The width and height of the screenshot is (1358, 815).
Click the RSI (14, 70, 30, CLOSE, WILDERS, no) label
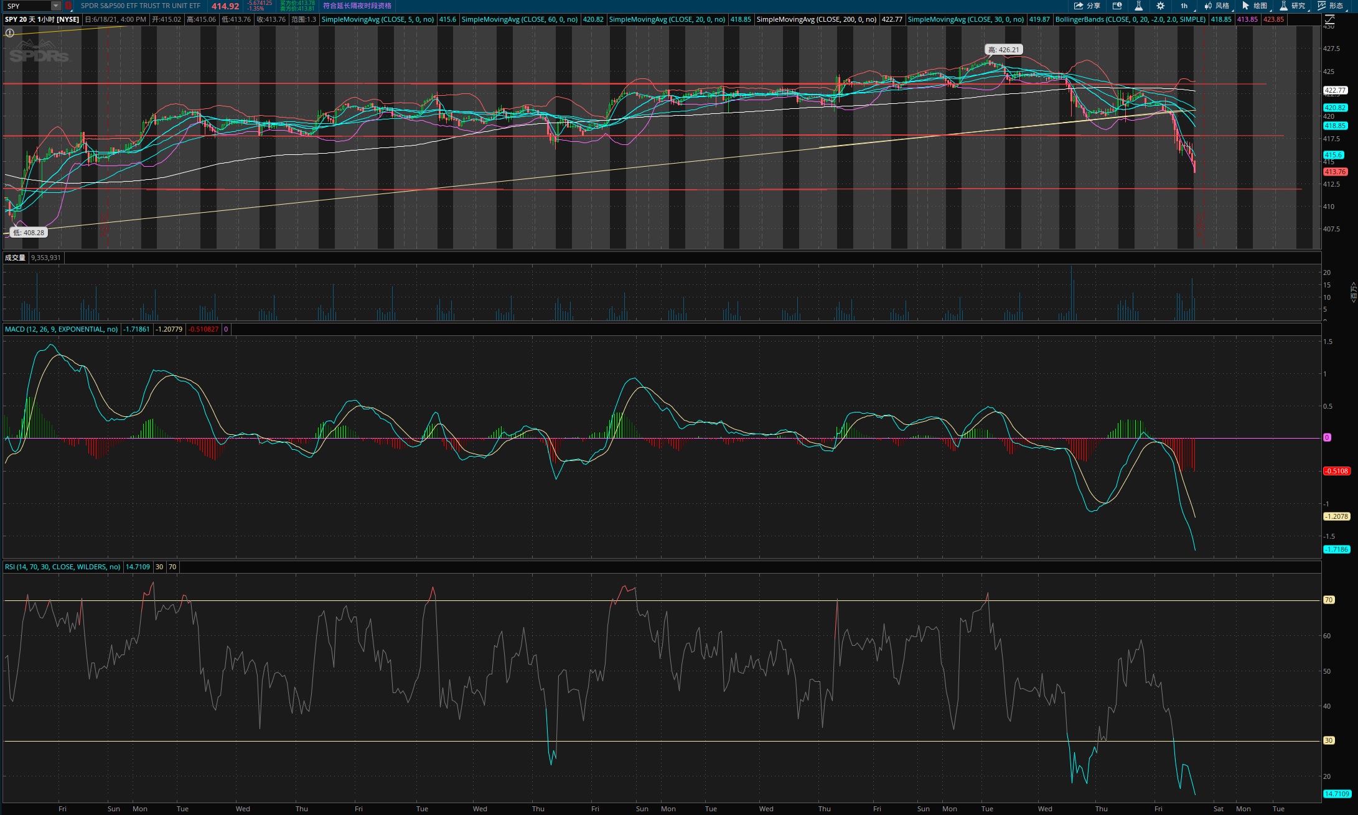(62, 567)
